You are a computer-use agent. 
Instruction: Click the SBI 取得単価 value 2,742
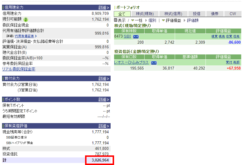(x=169, y=42)
